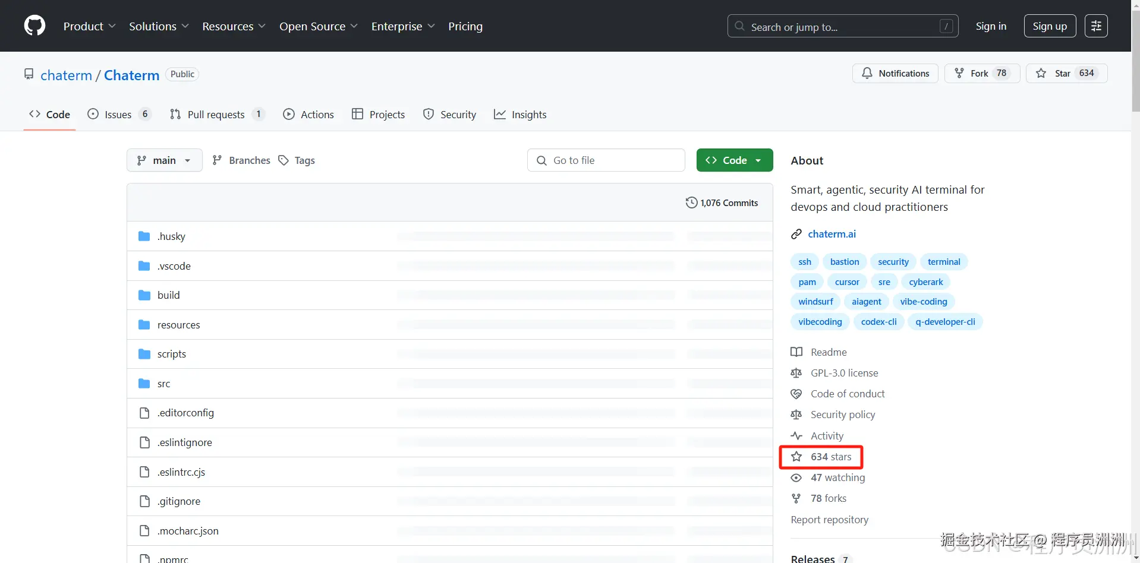Open the .eslintrc.cjs file

point(181,472)
